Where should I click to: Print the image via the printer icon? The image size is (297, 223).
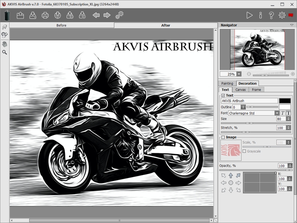tap(45, 15)
